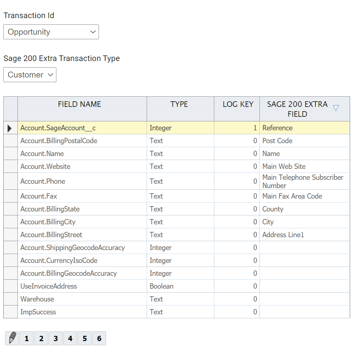Viewport: 358px width, 349px height.
Task: Select the Account.Phone field name cell
Action: click(43, 181)
